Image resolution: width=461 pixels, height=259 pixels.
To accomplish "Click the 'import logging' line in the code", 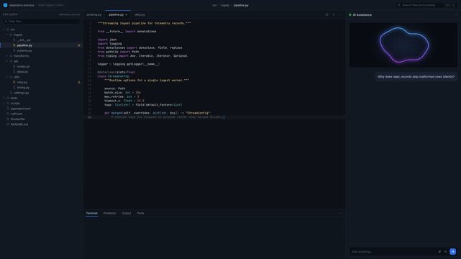I will tap(109, 43).
